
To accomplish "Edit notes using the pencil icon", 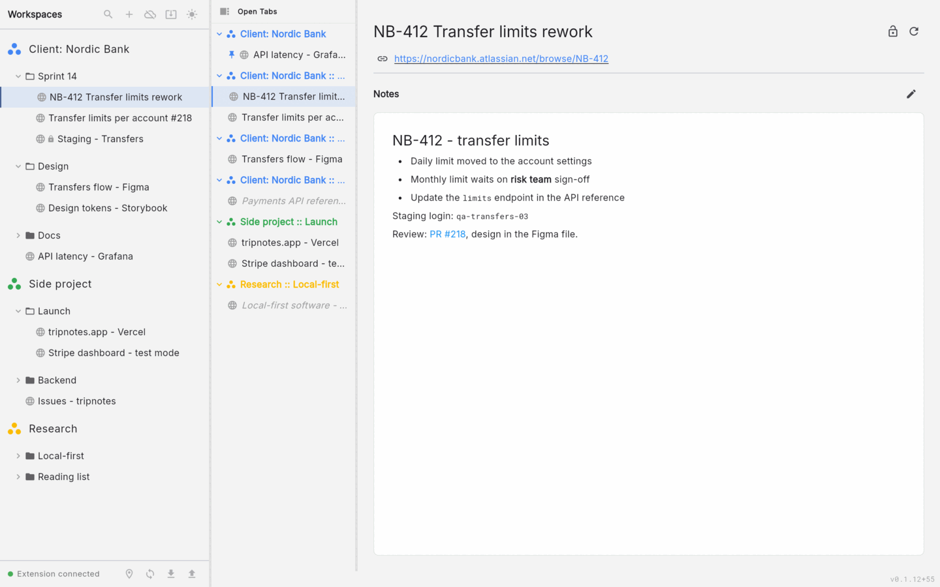I will click(x=911, y=94).
